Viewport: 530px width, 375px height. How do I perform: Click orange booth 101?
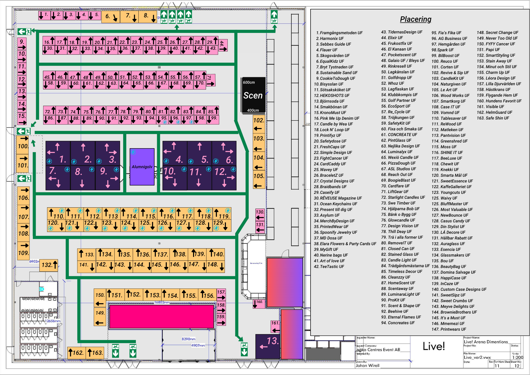pos(23,164)
